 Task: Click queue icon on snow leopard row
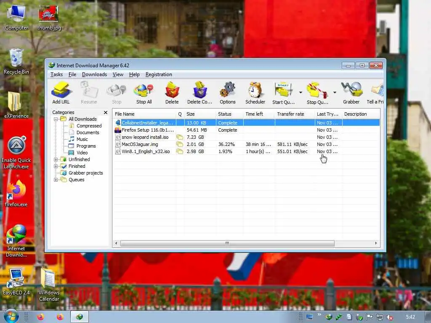pos(180,137)
